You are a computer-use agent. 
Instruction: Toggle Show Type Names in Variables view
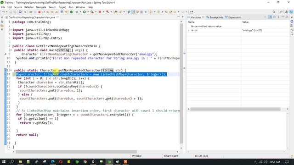(x=266, y=17)
